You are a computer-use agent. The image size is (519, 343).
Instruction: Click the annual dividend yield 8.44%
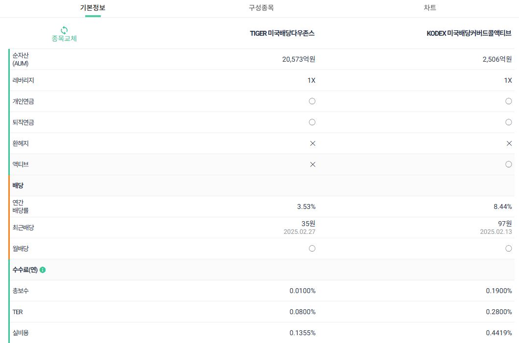pyautogui.click(x=503, y=206)
